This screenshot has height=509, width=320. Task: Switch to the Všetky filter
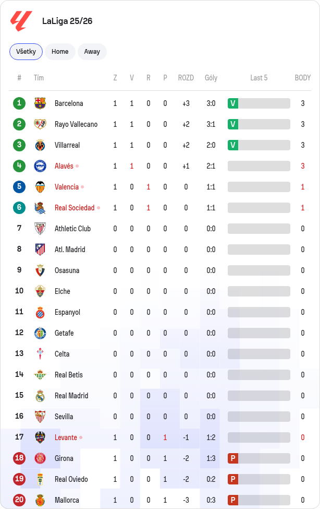(26, 52)
